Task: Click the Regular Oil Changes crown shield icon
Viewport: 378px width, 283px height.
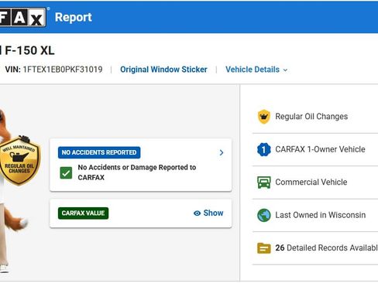Action: click(x=263, y=117)
